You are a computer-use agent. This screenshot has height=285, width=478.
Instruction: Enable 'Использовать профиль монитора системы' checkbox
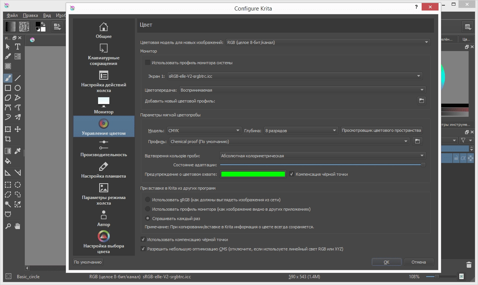(x=148, y=63)
